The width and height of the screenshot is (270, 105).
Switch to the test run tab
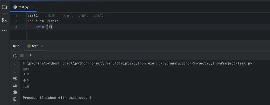point(35,46)
